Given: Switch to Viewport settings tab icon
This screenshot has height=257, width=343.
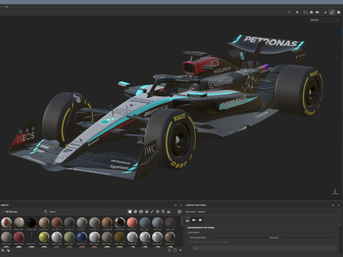Looking at the screenshot, I should 200,220.
